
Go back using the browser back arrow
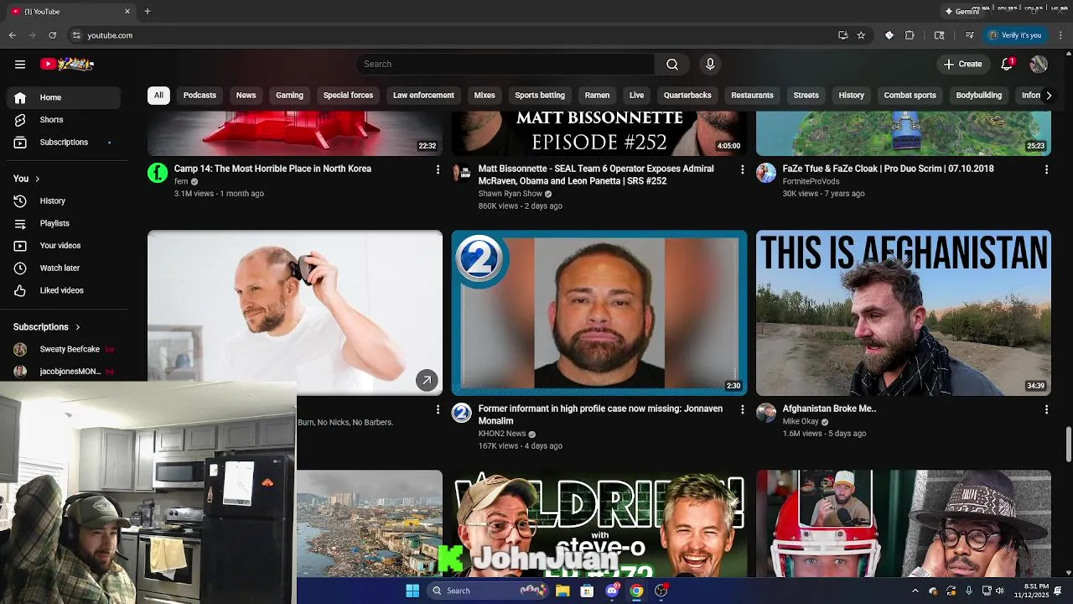(12, 35)
